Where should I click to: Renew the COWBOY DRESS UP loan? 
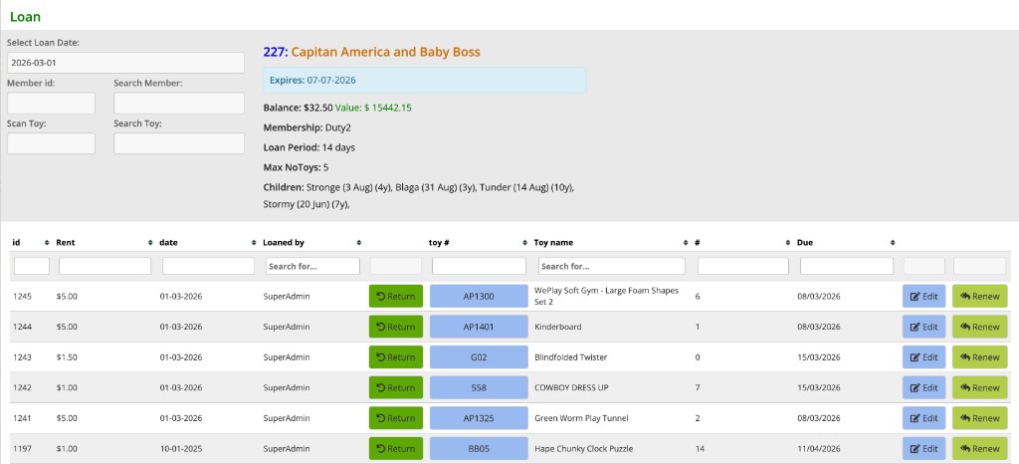[979, 387]
